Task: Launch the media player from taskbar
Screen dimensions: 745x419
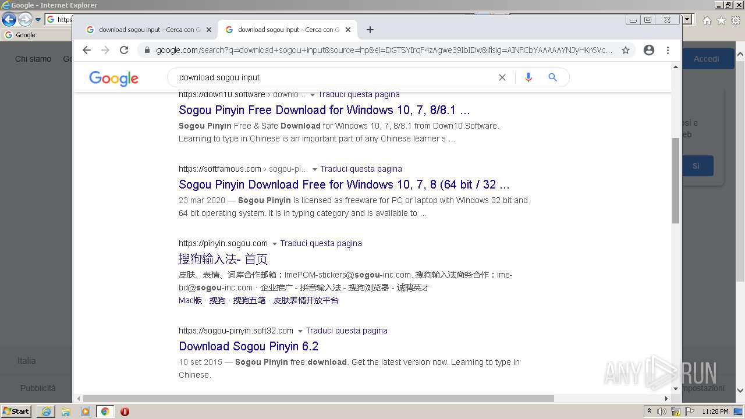Action: 86,411
